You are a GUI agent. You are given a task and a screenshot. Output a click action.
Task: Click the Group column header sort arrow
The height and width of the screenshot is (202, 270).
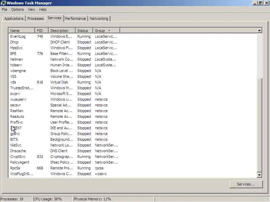pos(109,30)
